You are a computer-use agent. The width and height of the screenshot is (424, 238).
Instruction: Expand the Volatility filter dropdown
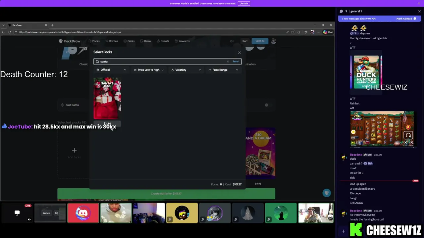click(x=186, y=70)
